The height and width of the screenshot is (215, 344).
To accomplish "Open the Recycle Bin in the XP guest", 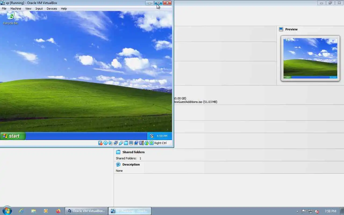I will 10,18.
